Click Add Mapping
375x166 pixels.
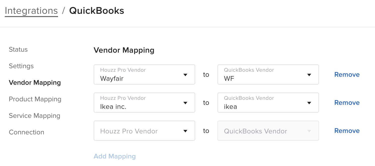pos(115,156)
